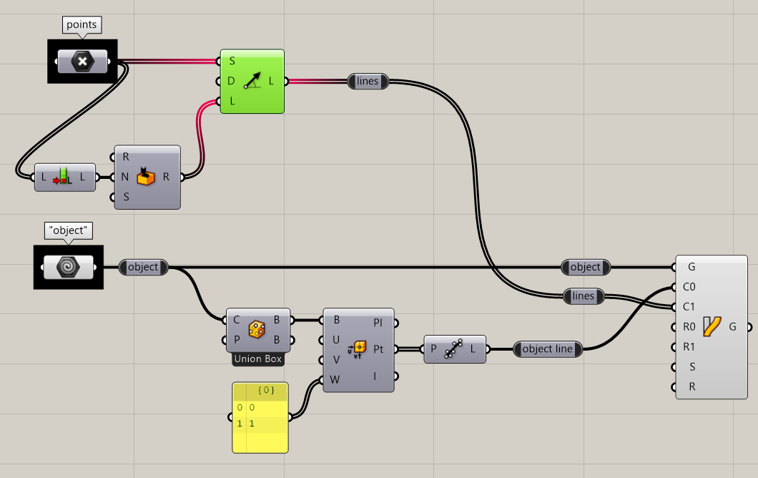This screenshot has height=478, width=758.
Task: Click the List Length component icon
Action: coord(63,177)
